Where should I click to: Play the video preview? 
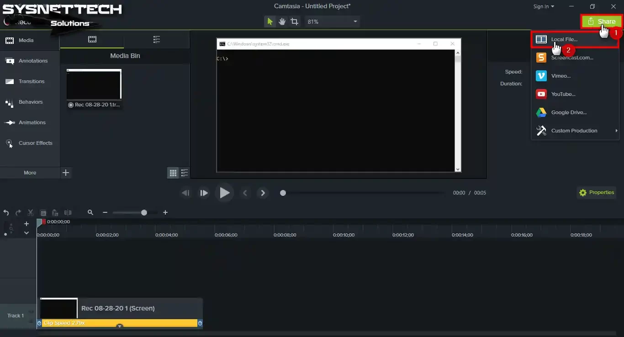pos(224,193)
